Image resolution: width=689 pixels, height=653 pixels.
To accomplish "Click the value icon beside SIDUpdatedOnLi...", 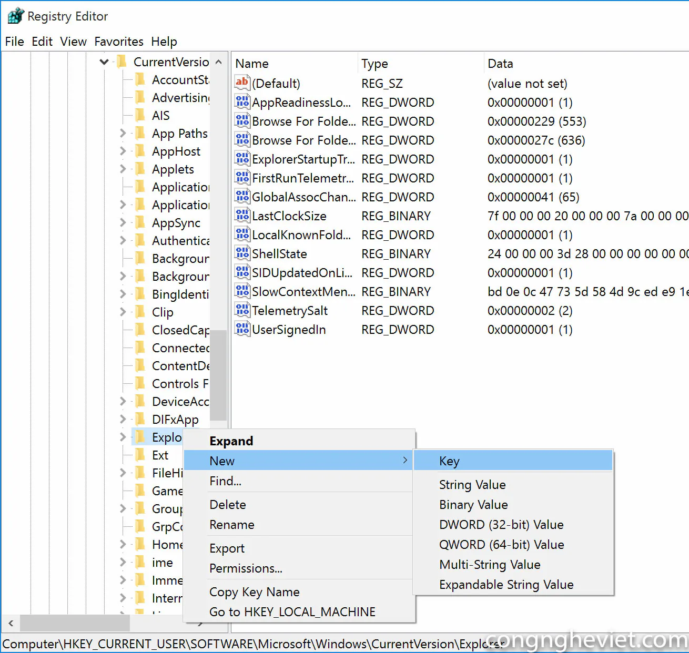I will pos(242,272).
